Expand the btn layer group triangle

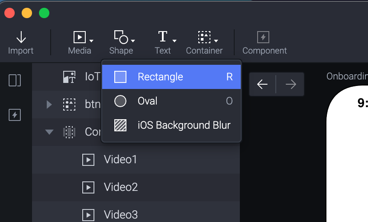coord(49,104)
